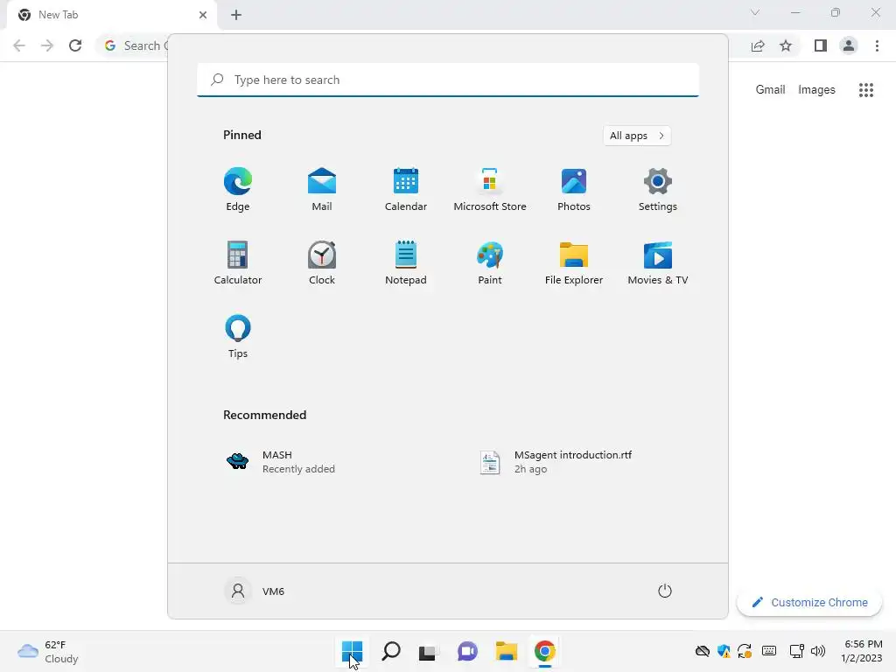896x672 pixels.
Task: Click the Windows Start button on taskbar
Action: point(352,651)
